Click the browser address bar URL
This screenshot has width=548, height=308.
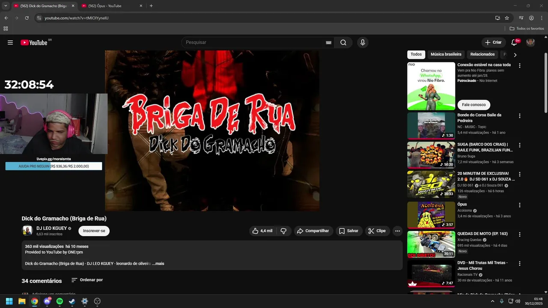coord(77,18)
